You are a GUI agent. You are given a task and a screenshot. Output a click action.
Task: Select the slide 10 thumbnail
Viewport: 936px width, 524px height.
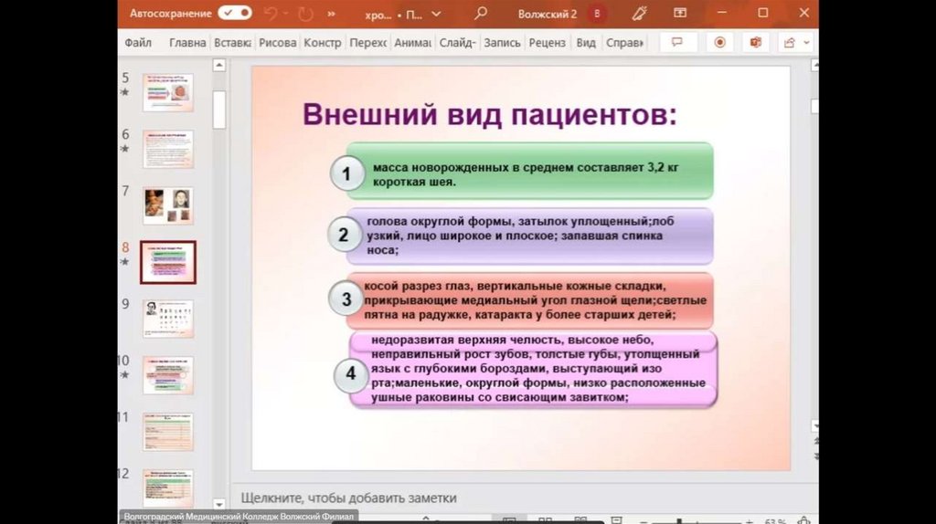pos(168,375)
